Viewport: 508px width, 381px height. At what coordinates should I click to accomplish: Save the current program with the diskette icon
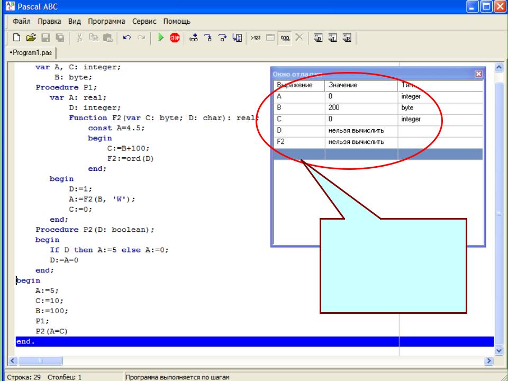tap(46, 38)
